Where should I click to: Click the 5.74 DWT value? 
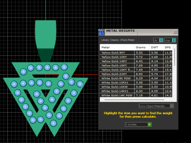(x=154, y=74)
